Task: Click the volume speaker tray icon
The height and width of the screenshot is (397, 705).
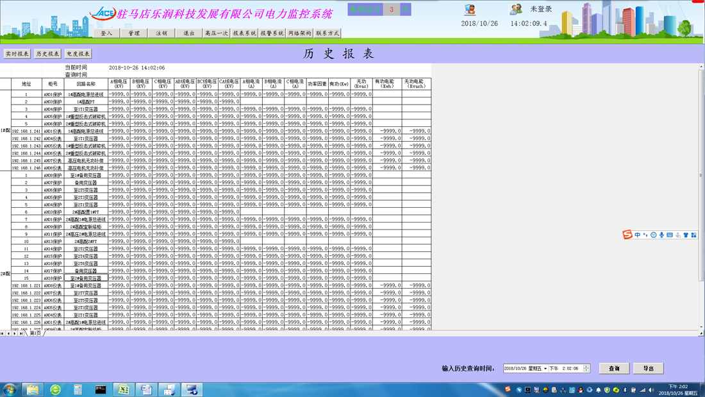Action: click(x=652, y=390)
